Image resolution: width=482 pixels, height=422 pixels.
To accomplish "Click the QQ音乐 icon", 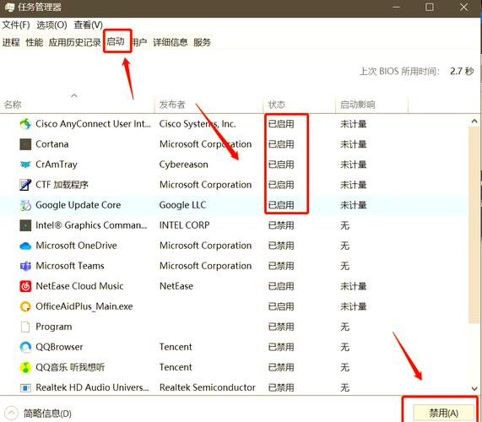I will pyautogui.click(x=25, y=367).
